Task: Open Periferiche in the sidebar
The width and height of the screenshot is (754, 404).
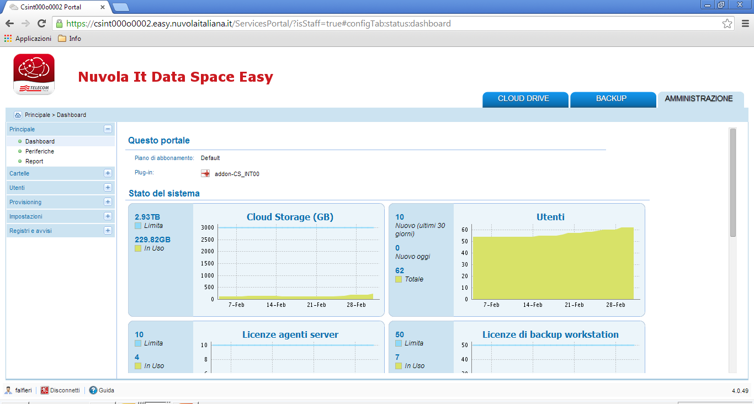Action: tap(40, 151)
